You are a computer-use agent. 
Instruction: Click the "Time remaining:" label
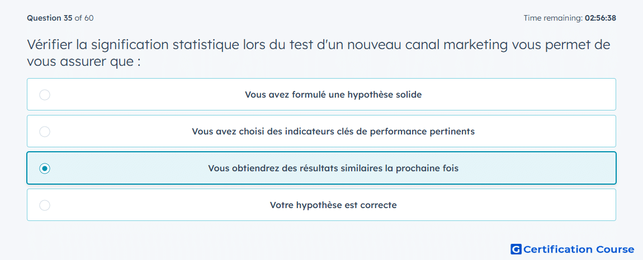(553, 18)
